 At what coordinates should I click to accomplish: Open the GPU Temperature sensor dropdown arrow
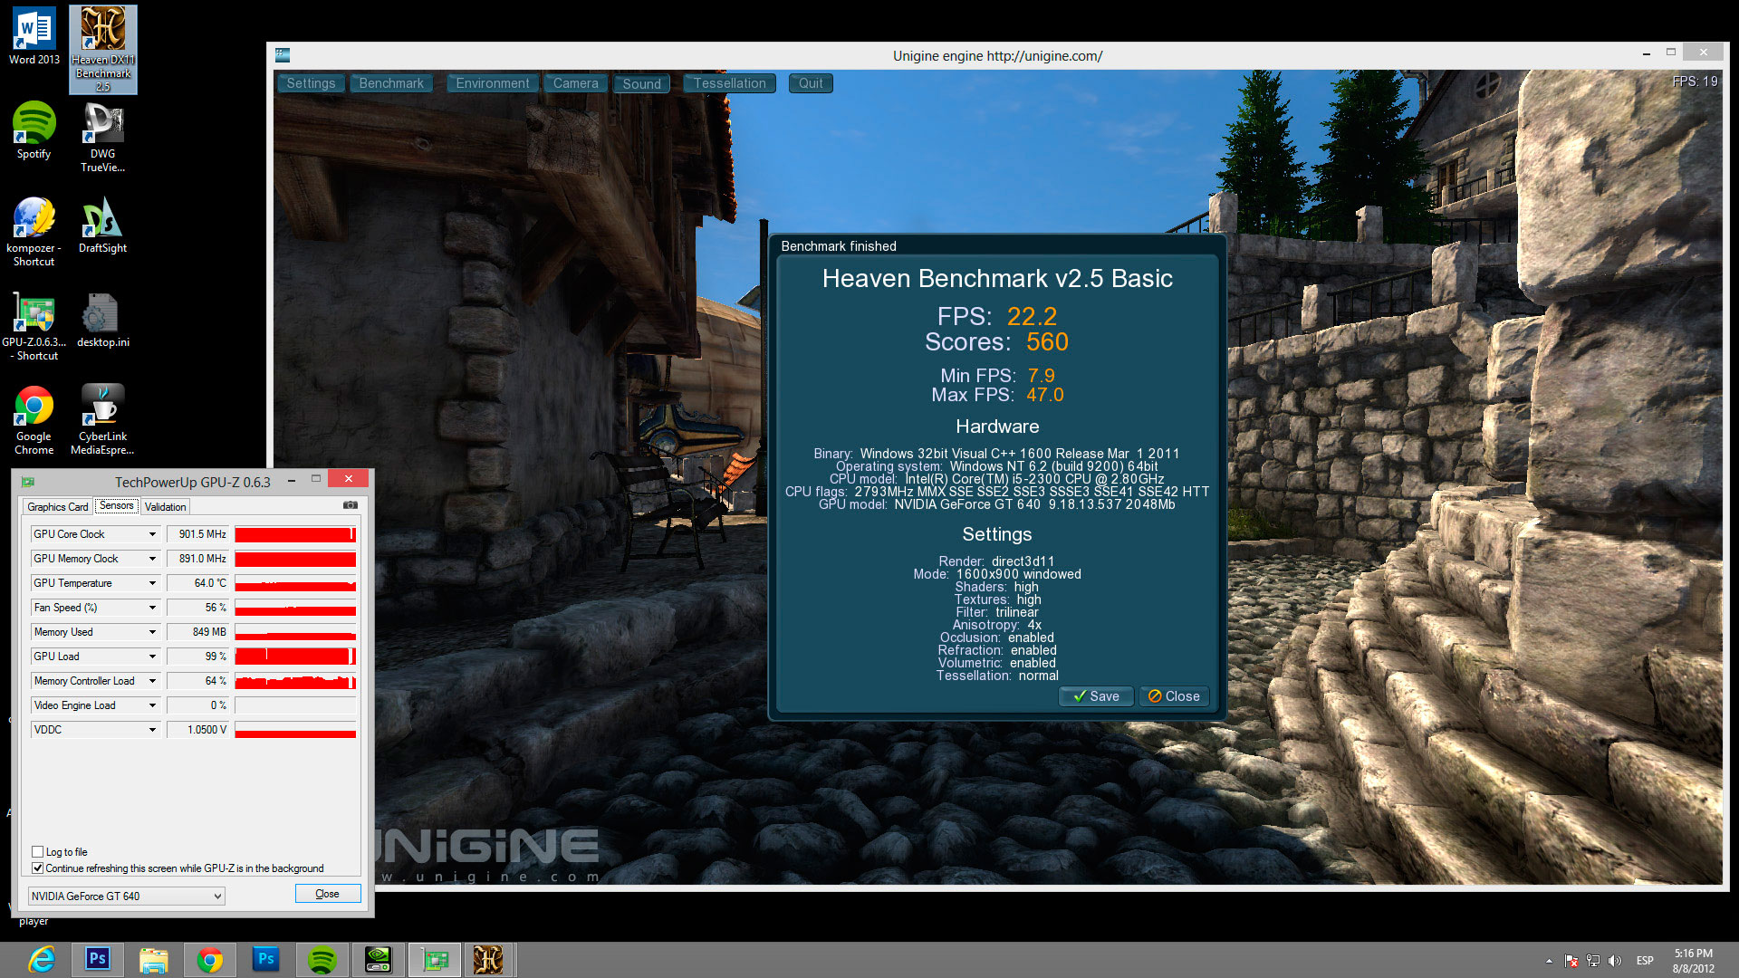click(152, 583)
